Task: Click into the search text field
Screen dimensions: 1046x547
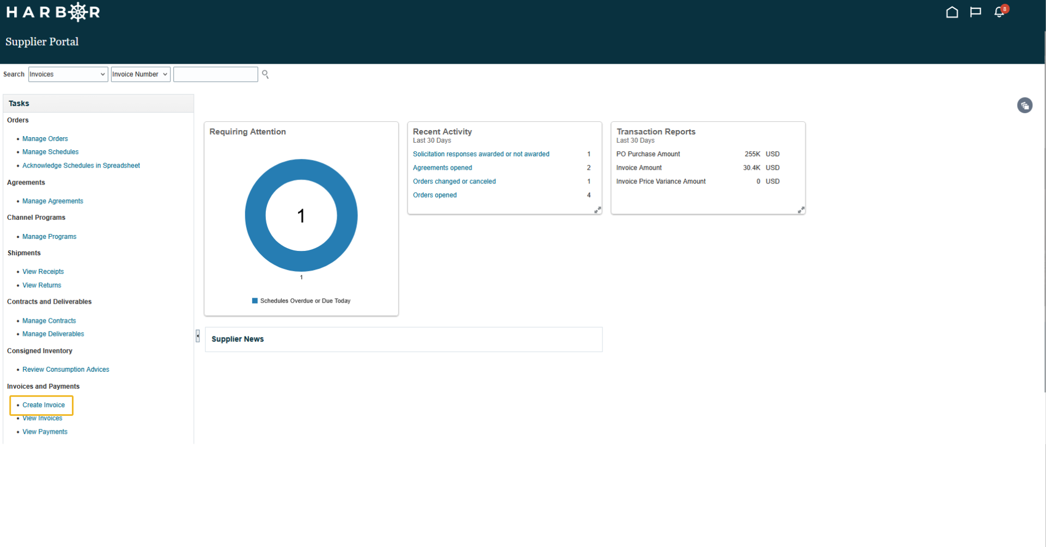Action: tap(215, 74)
